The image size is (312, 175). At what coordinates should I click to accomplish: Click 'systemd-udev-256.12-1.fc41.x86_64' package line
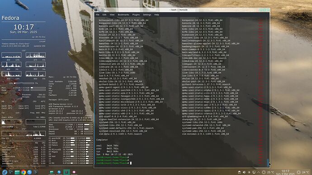pos(203,131)
